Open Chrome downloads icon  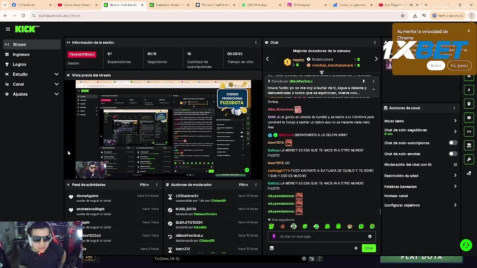(415, 16)
